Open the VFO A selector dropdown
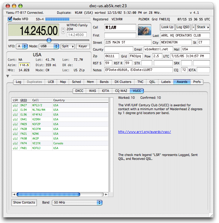The width and height of the screenshot is (219, 223). pyautogui.click(x=22, y=46)
